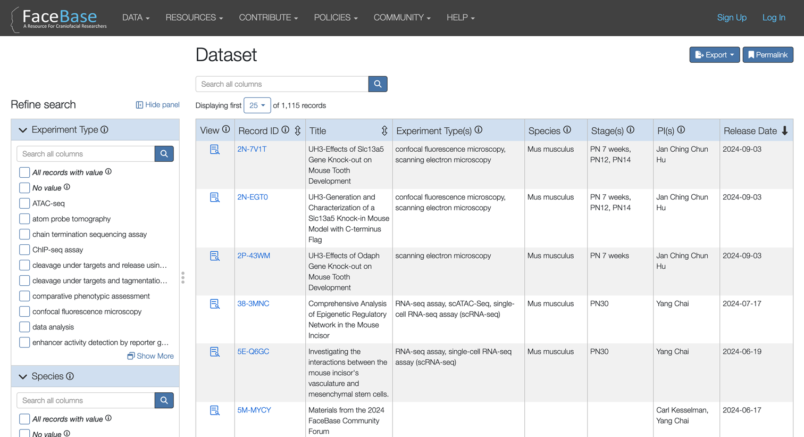Viewport: 804px width, 437px height.
Task: Click the Release Date descending sort arrow
Action: (785, 130)
